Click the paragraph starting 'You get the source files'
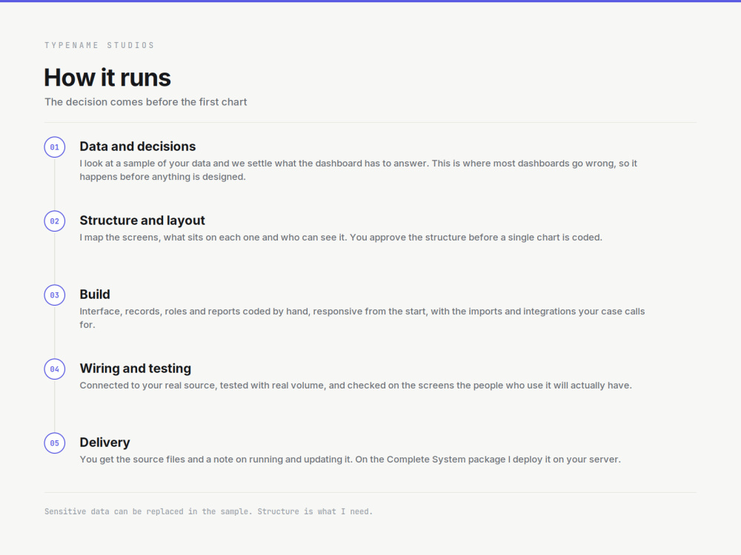The image size is (741, 555). point(350,460)
